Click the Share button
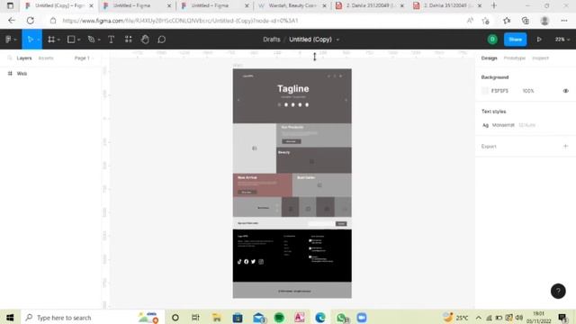The width and height of the screenshot is (576, 324). point(515,40)
